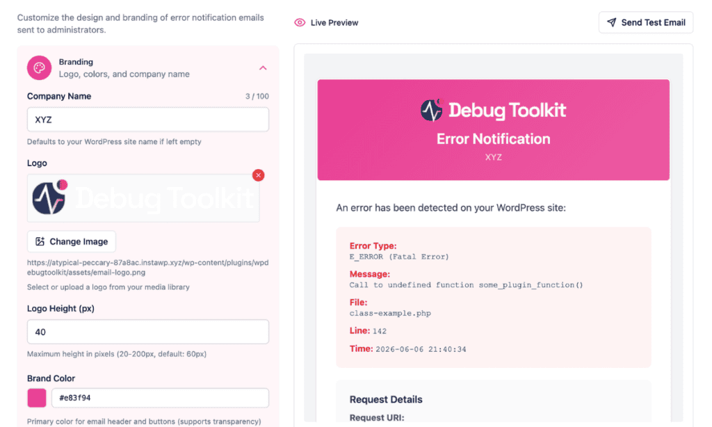
Task: Click the Debug Toolkit logo in email preview
Action: coord(493,111)
